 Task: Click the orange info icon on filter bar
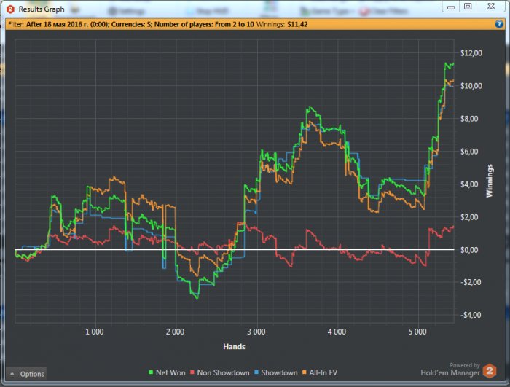[500, 23]
